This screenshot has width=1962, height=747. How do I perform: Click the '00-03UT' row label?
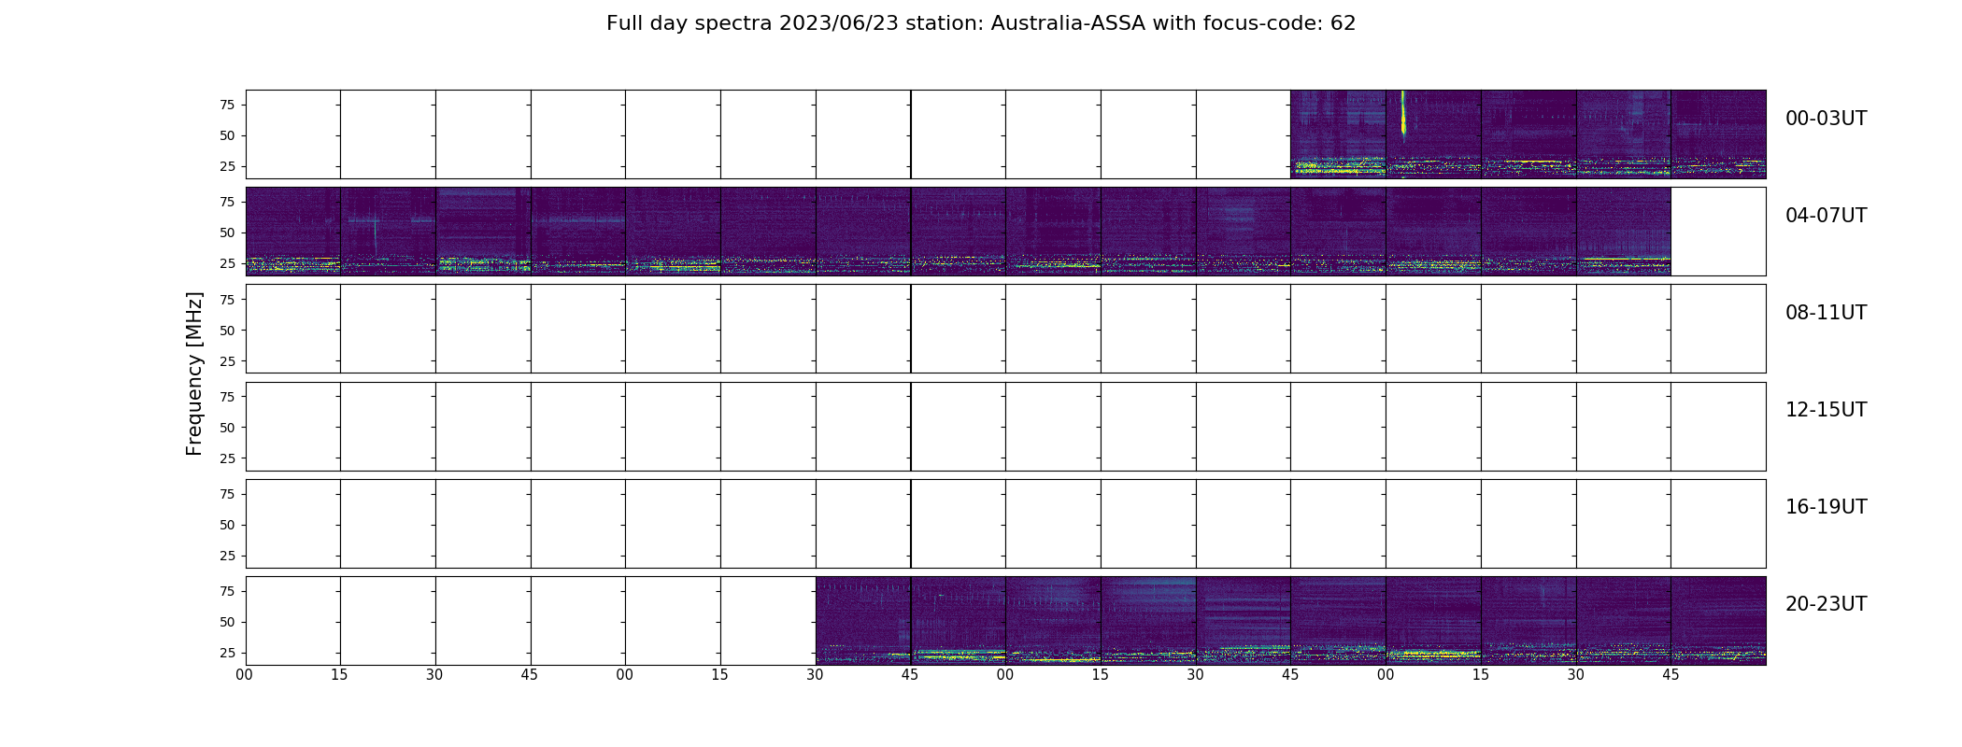tap(1826, 119)
